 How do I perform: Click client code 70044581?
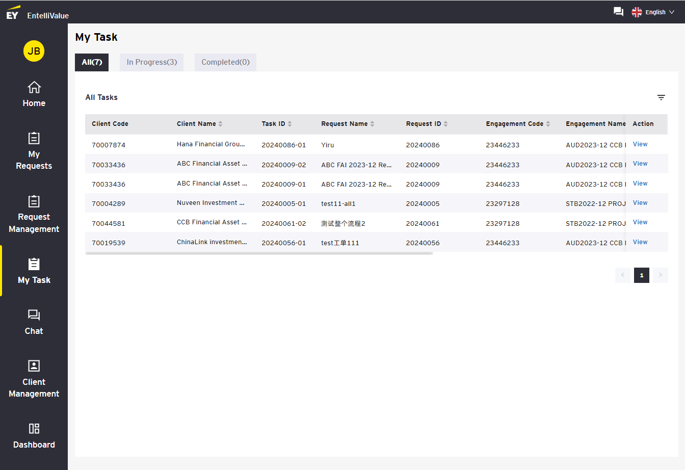(x=109, y=224)
